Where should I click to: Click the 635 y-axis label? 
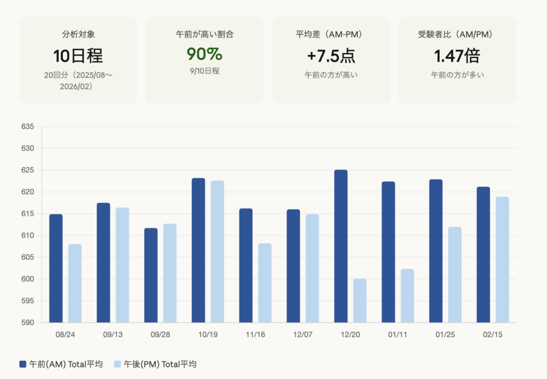tap(28, 127)
